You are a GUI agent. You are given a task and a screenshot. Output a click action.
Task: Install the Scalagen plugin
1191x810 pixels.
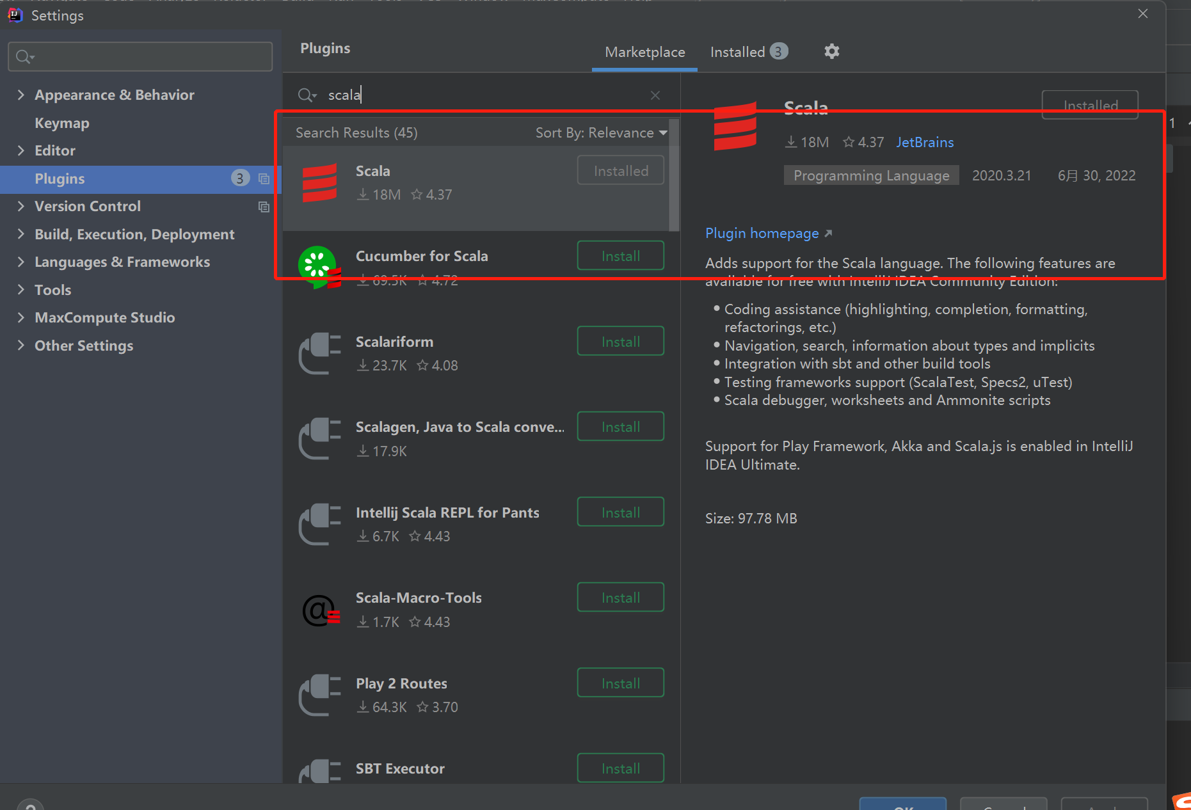pyautogui.click(x=620, y=427)
